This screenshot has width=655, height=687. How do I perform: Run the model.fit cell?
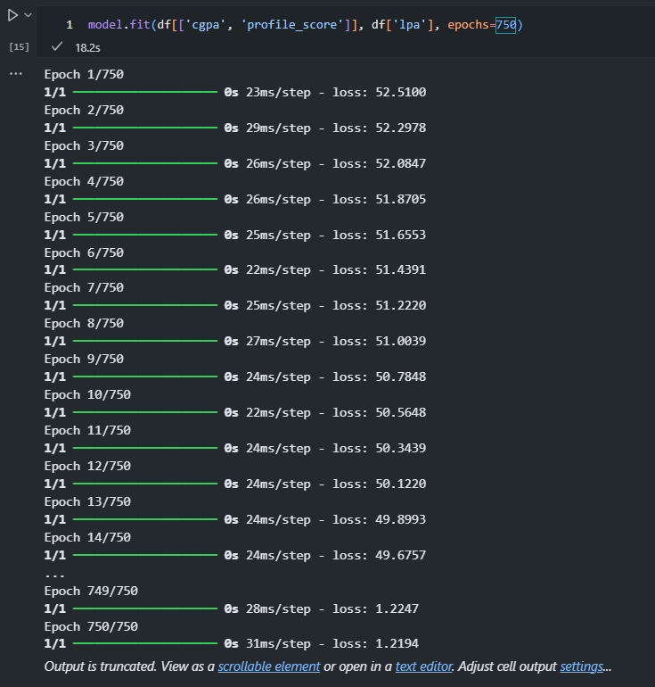(12, 15)
